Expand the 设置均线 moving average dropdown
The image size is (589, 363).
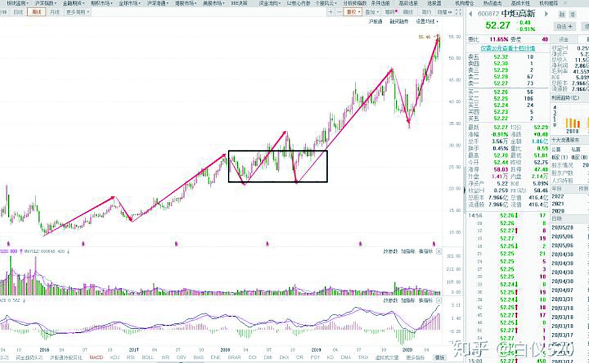(x=427, y=22)
